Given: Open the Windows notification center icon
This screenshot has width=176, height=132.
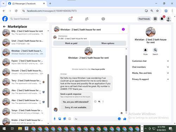Looking at the screenshot, I should [x=171, y=128].
